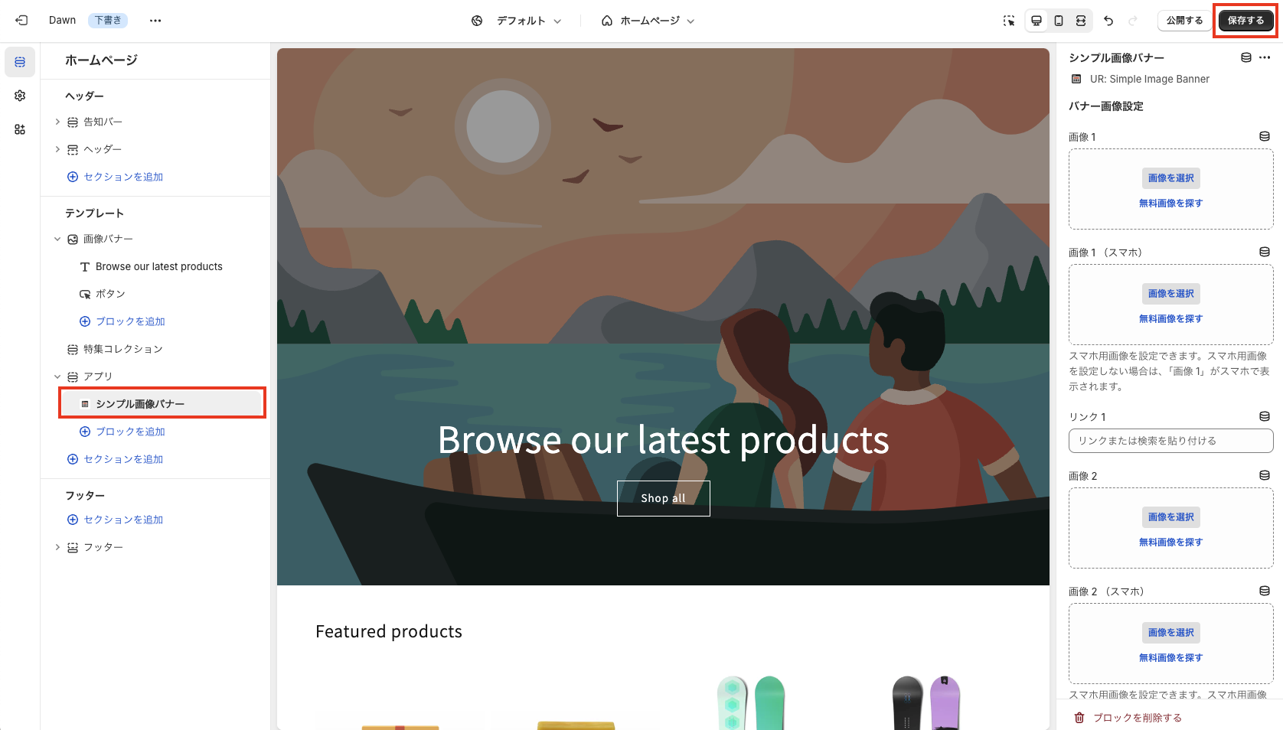The image size is (1283, 730).
Task: Expand the 告知バー section
Action: click(x=57, y=122)
